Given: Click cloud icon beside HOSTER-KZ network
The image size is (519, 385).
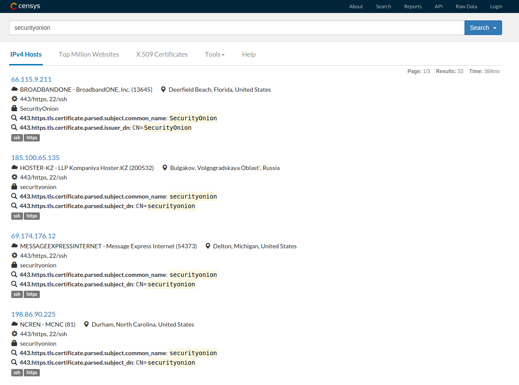Looking at the screenshot, I should tap(15, 168).
